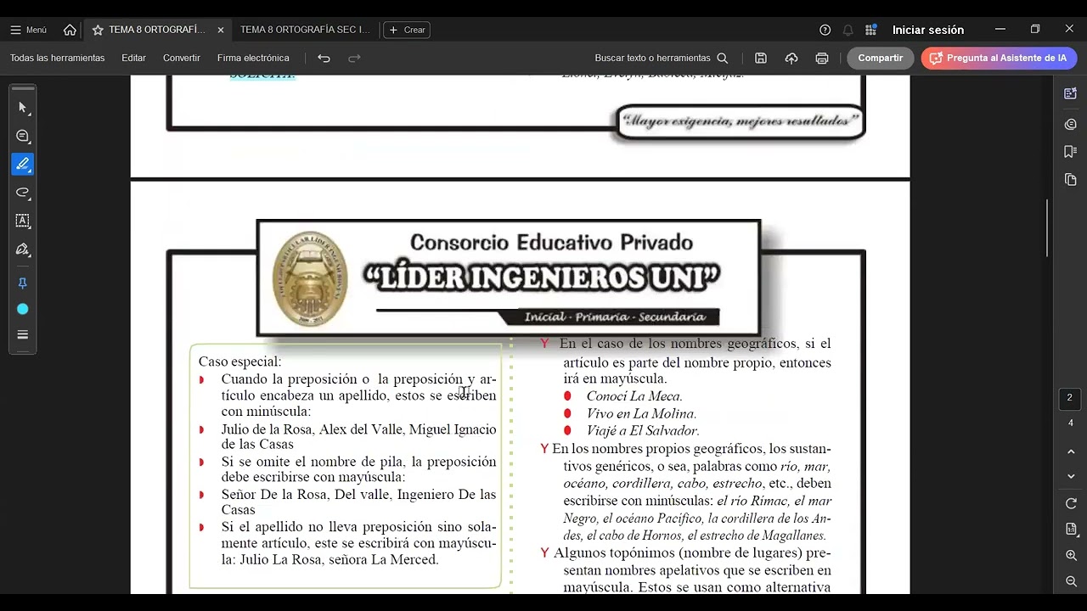Open the Convertir menu
This screenshot has width=1087, height=611.
click(x=182, y=58)
